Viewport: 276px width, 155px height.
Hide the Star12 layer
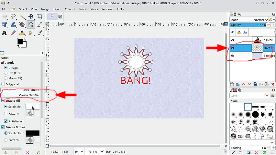[233, 48]
